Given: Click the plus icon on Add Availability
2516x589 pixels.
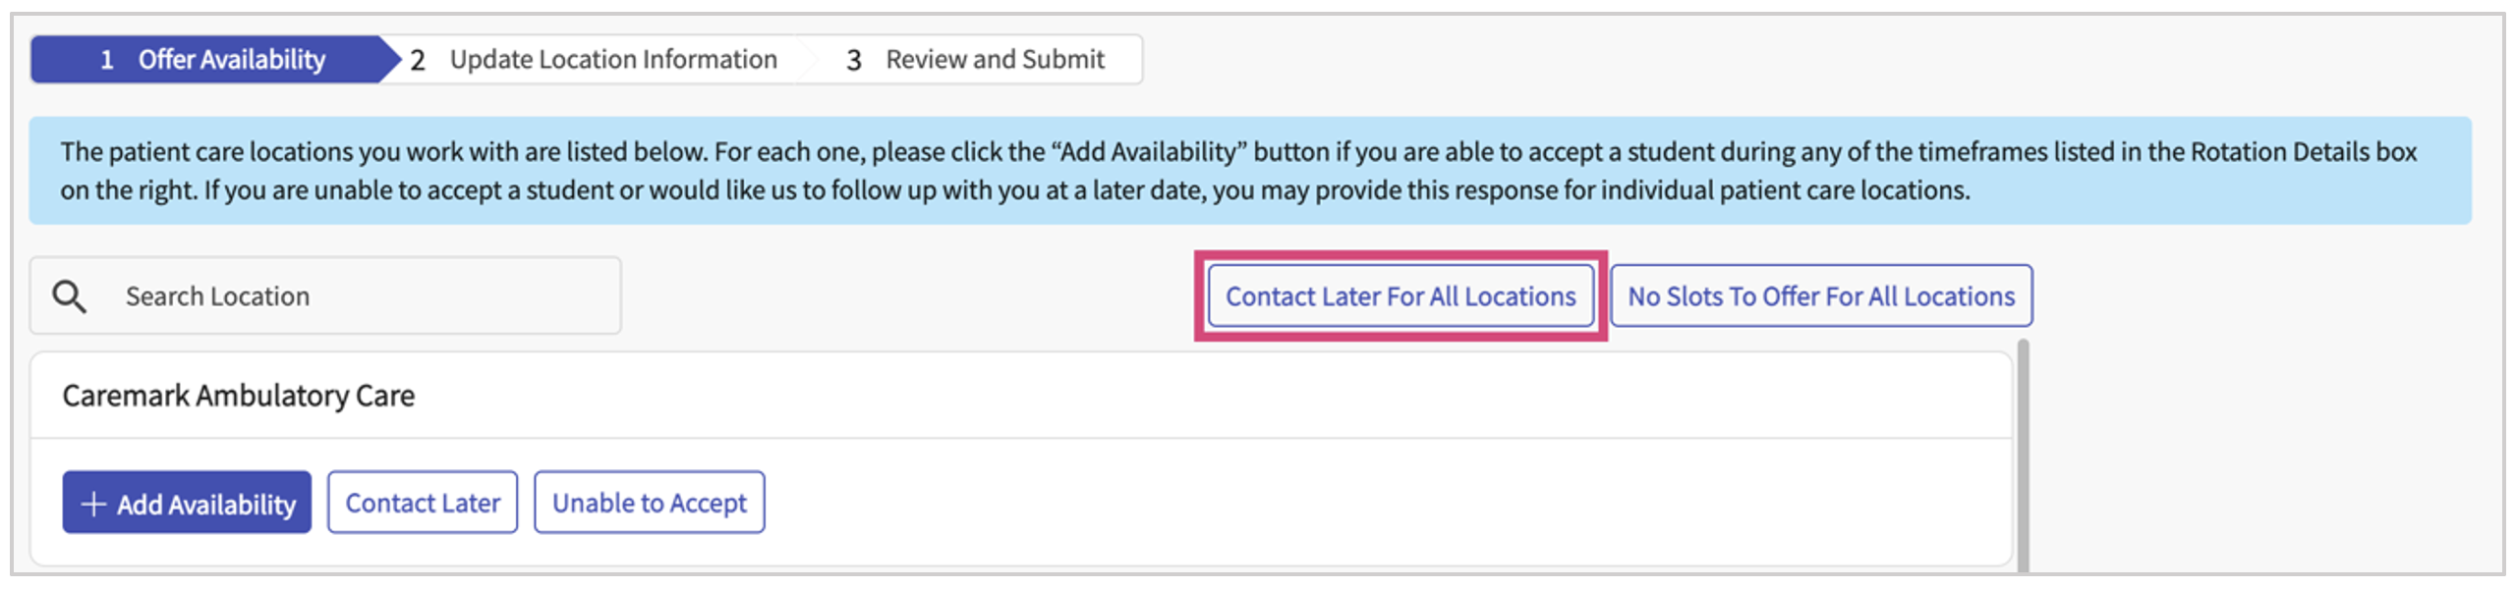Looking at the screenshot, I should [93, 504].
